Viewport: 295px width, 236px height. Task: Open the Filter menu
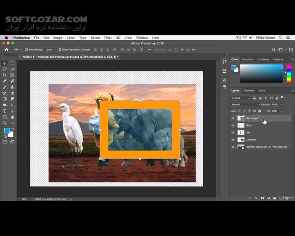(x=108, y=38)
